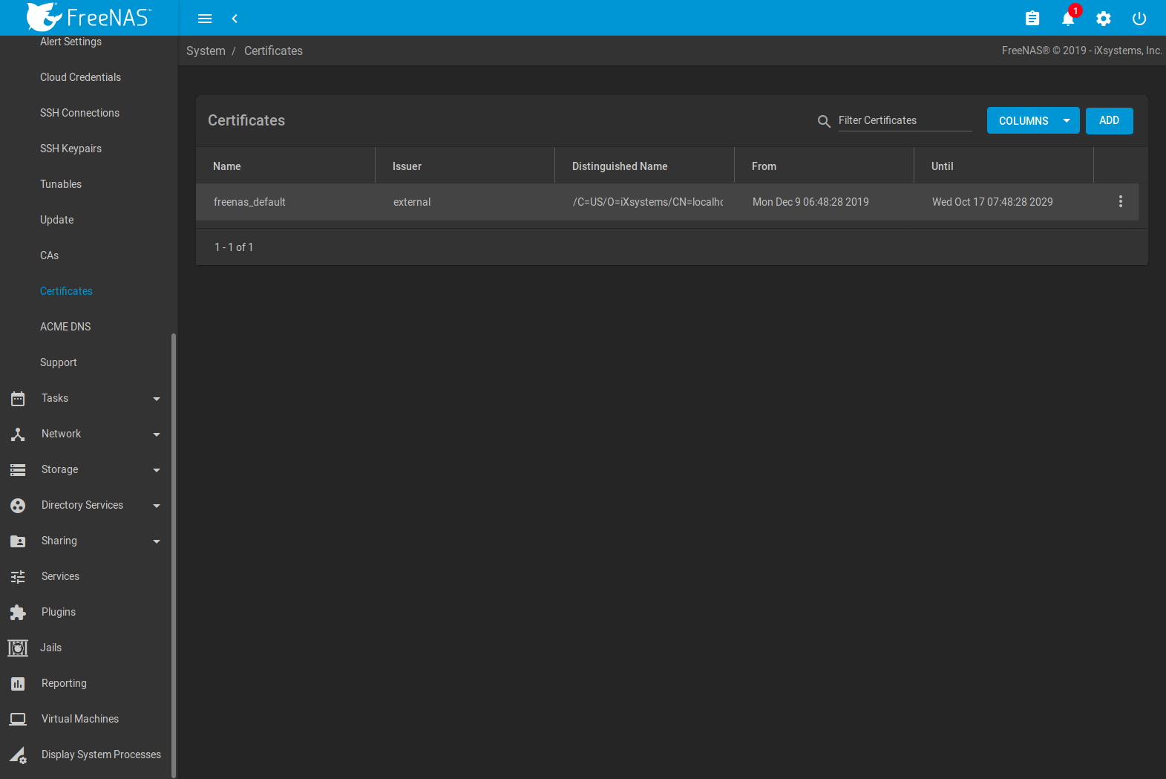This screenshot has height=779, width=1166.
Task: Collapse sidebar with the chevron arrow
Action: tap(235, 19)
